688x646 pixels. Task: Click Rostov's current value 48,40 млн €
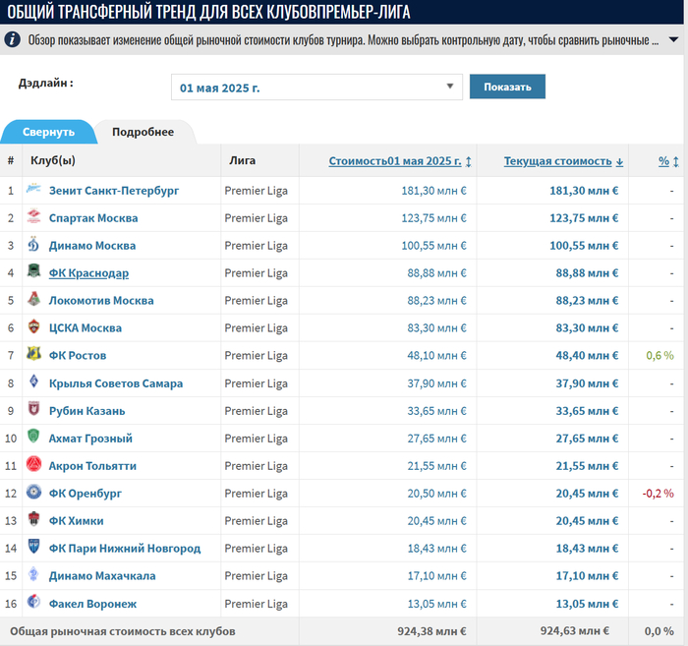coord(587,356)
